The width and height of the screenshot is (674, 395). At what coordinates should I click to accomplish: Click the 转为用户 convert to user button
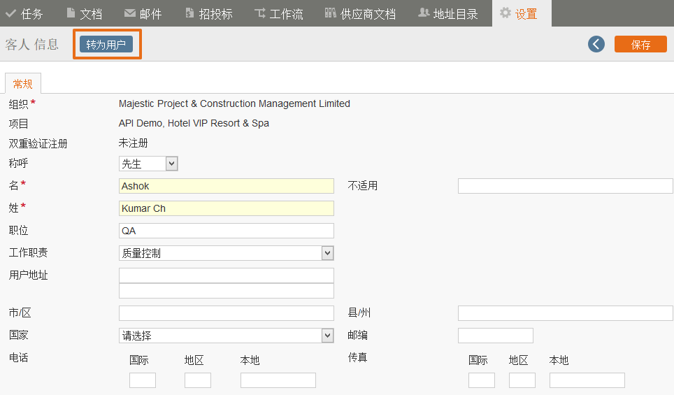pos(106,44)
